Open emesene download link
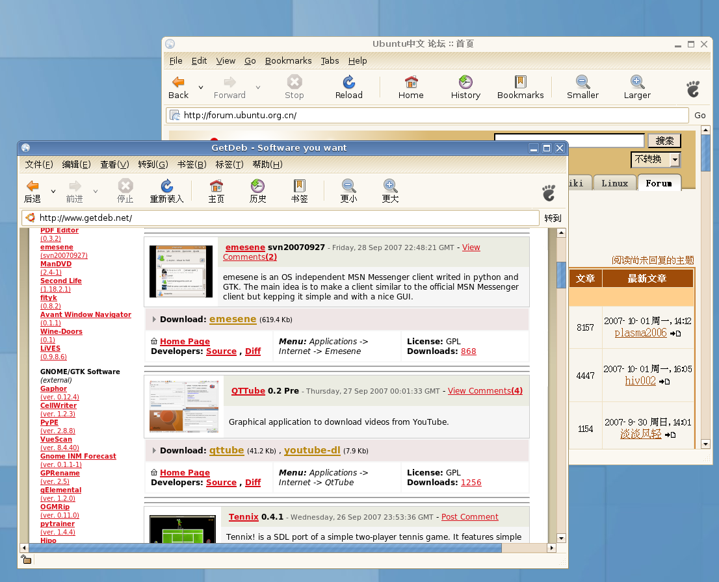 233,319
